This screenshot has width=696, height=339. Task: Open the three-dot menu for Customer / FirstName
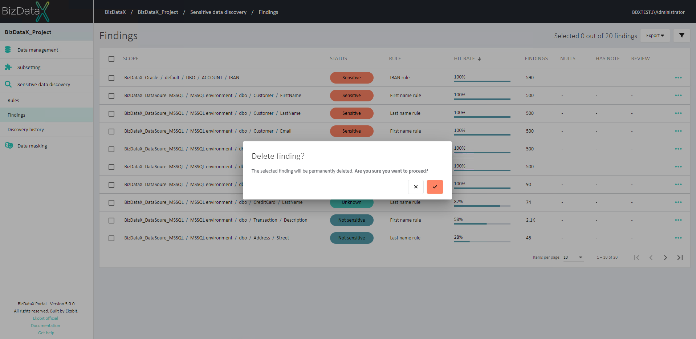coord(678,96)
